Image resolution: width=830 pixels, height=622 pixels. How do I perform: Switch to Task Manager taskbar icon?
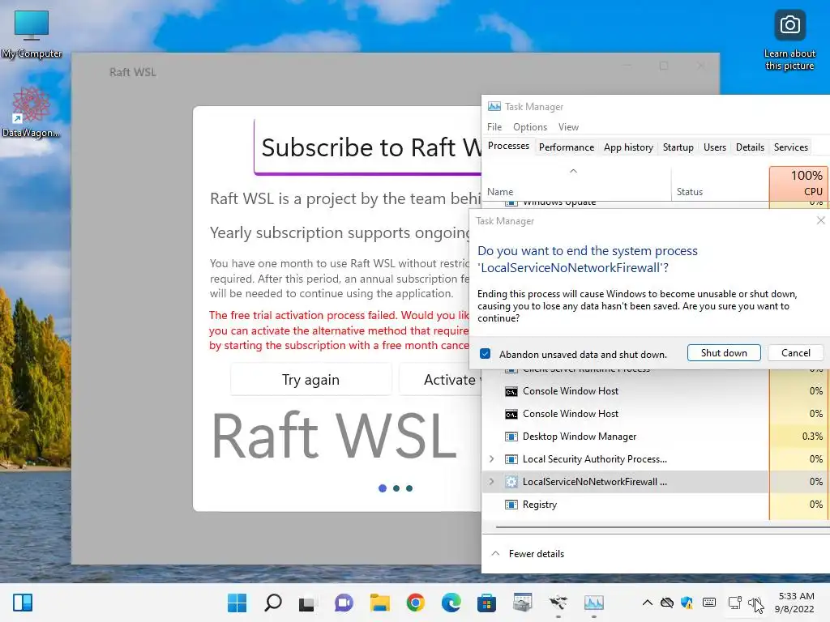(x=594, y=603)
